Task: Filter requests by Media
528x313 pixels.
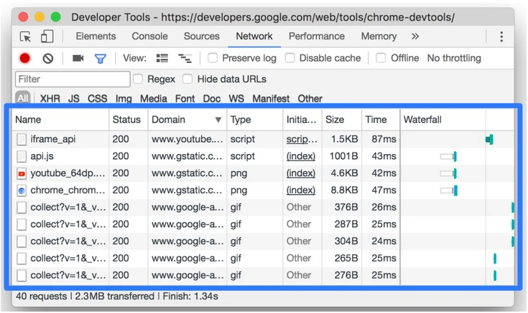Action: pos(154,98)
